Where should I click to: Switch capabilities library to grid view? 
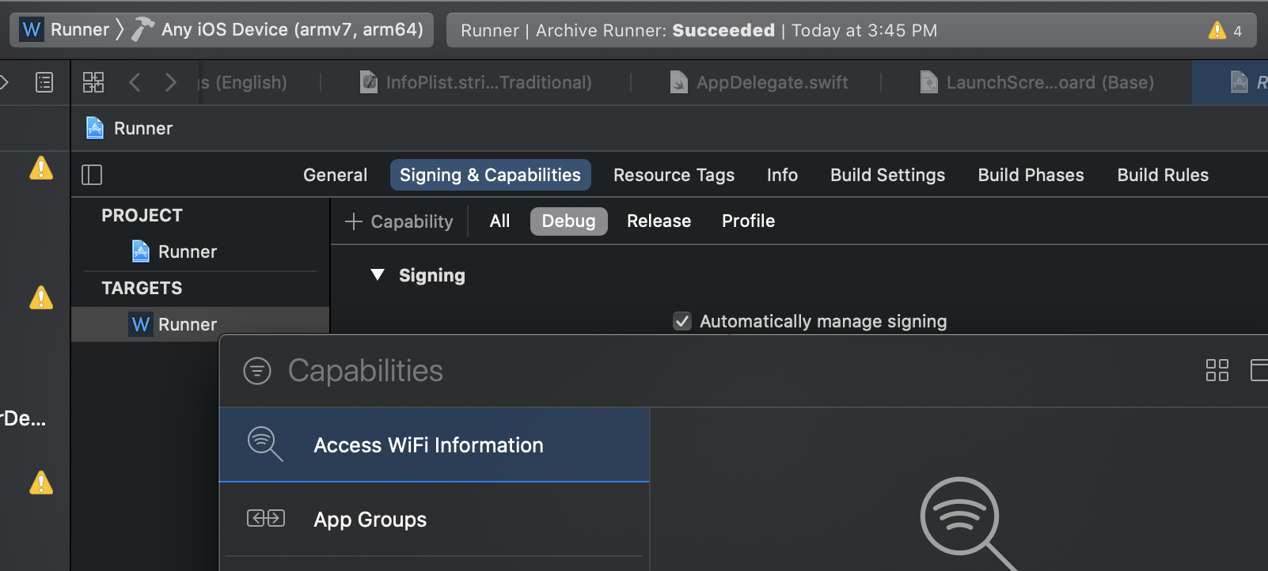click(1217, 370)
